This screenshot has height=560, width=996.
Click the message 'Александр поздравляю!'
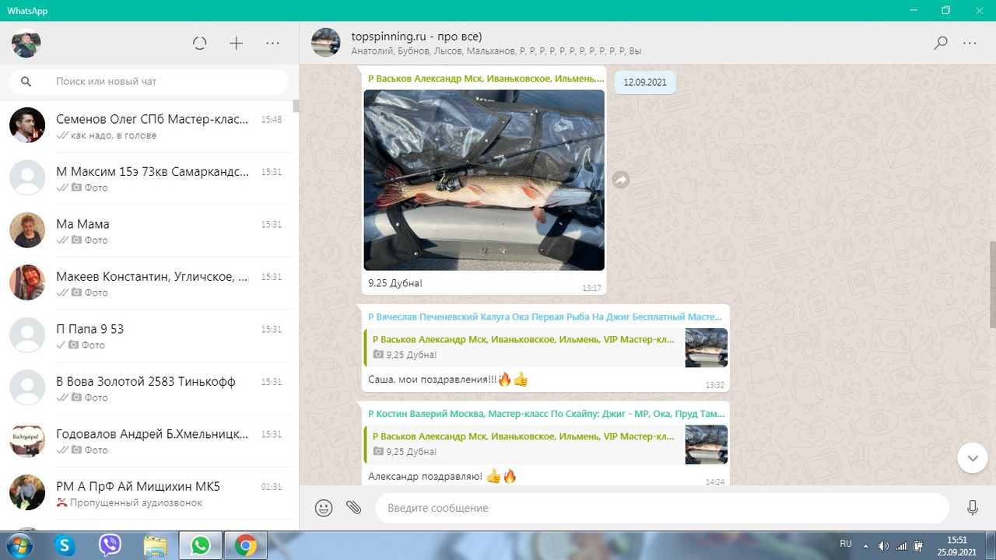click(x=442, y=476)
